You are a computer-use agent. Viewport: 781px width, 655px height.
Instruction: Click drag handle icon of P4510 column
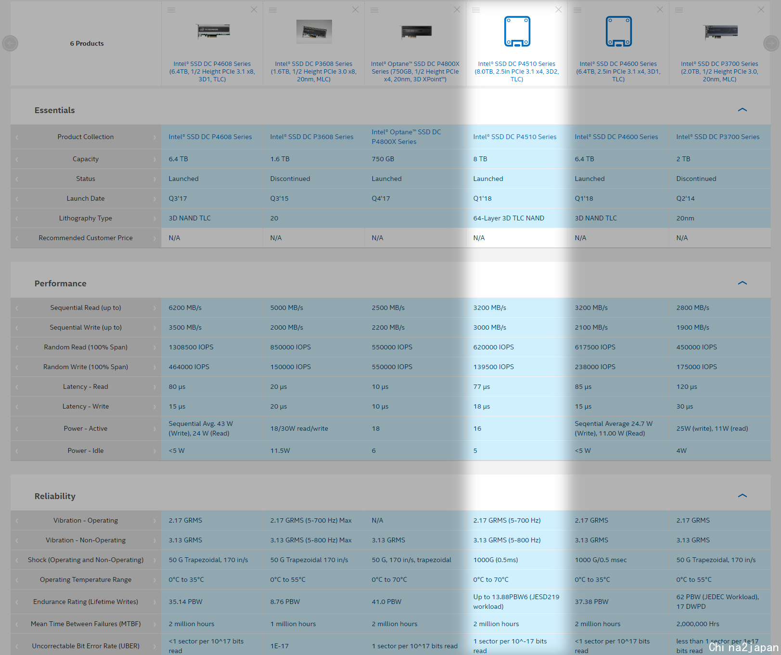click(x=476, y=10)
